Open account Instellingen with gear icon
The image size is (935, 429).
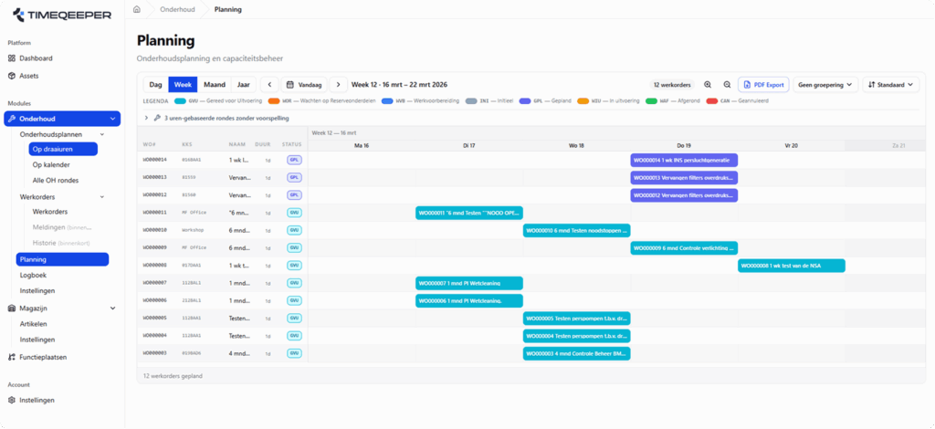37,400
